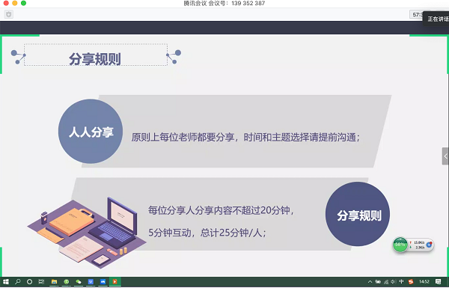Click the dark 分享规则 circle
The height and width of the screenshot is (288, 449).
358,215
